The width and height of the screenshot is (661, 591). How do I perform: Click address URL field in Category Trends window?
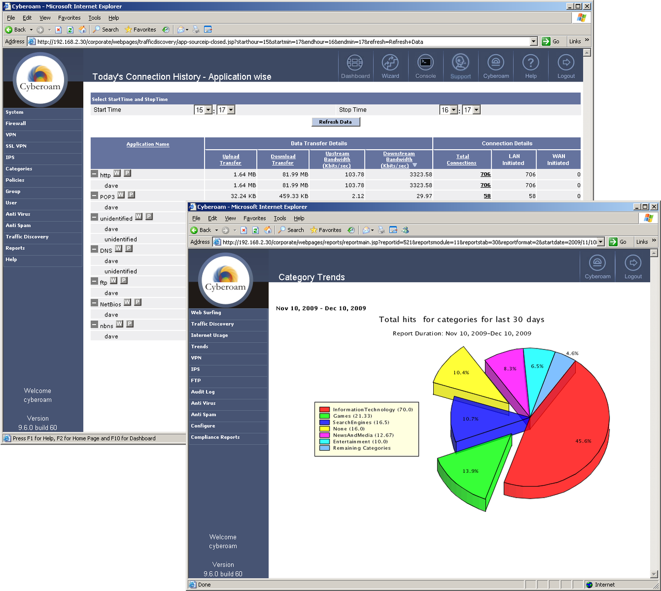coord(409,242)
